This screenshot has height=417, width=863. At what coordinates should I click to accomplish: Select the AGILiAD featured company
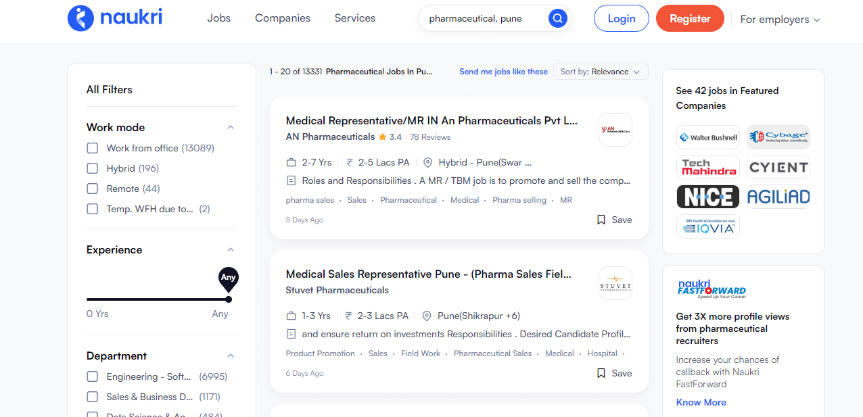778,197
